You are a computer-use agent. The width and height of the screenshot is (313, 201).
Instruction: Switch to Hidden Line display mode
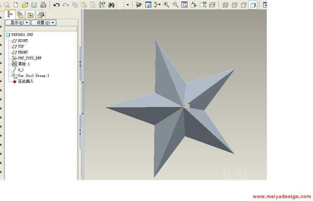point(234,5)
